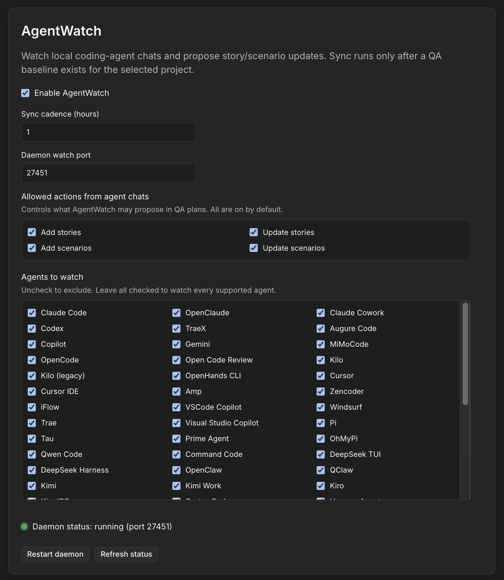Exclude the Codex agent
Screen dimensions: 504x580
point(32,329)
